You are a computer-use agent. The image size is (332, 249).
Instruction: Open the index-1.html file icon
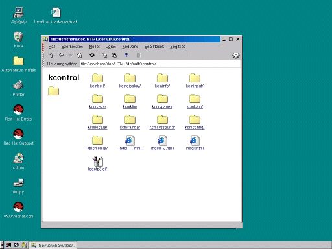pos(130,140)
